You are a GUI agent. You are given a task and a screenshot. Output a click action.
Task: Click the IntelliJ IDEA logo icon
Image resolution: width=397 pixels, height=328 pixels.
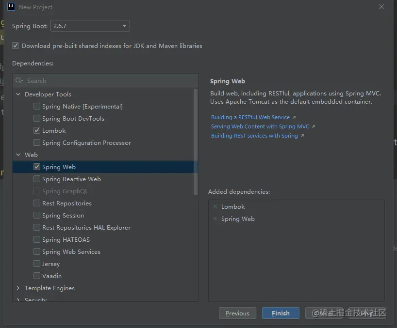(x=11, y=7)
